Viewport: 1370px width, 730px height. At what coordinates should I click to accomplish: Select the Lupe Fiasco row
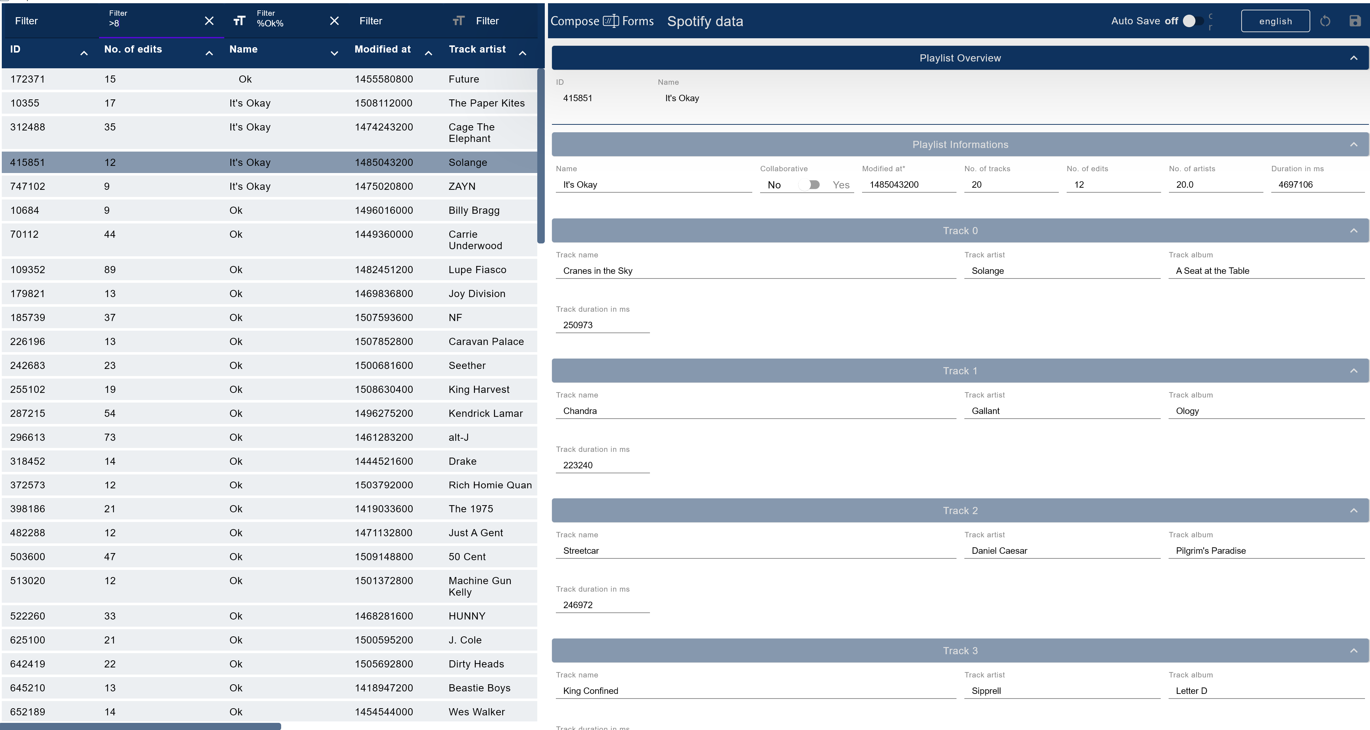[x=269, y=270]
